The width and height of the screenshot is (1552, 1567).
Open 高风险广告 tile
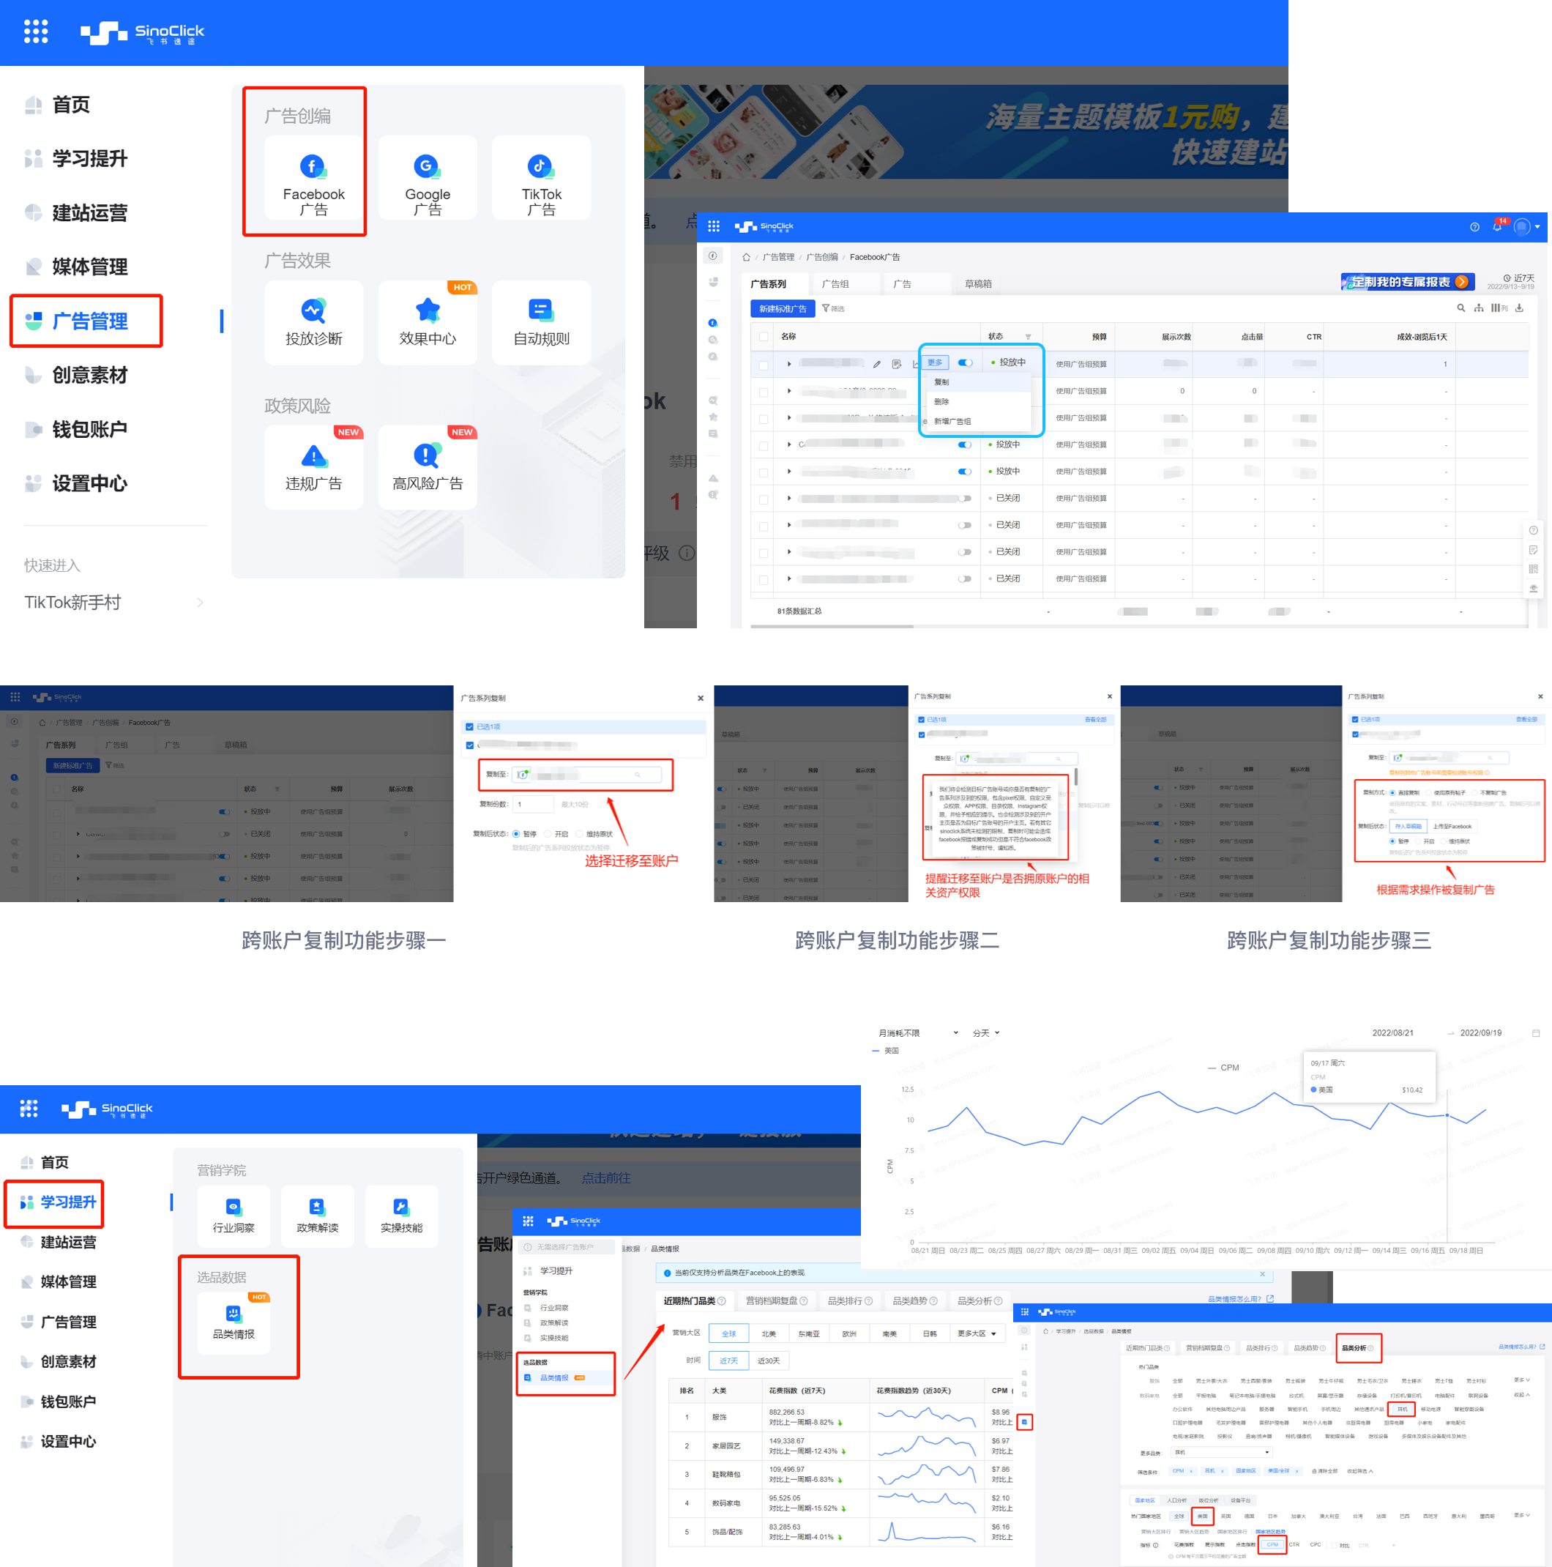428,468
